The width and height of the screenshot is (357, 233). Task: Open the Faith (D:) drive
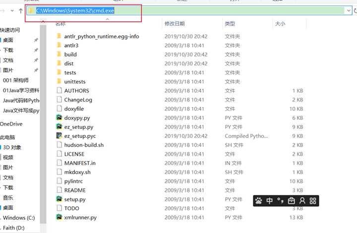click(14, 228)
